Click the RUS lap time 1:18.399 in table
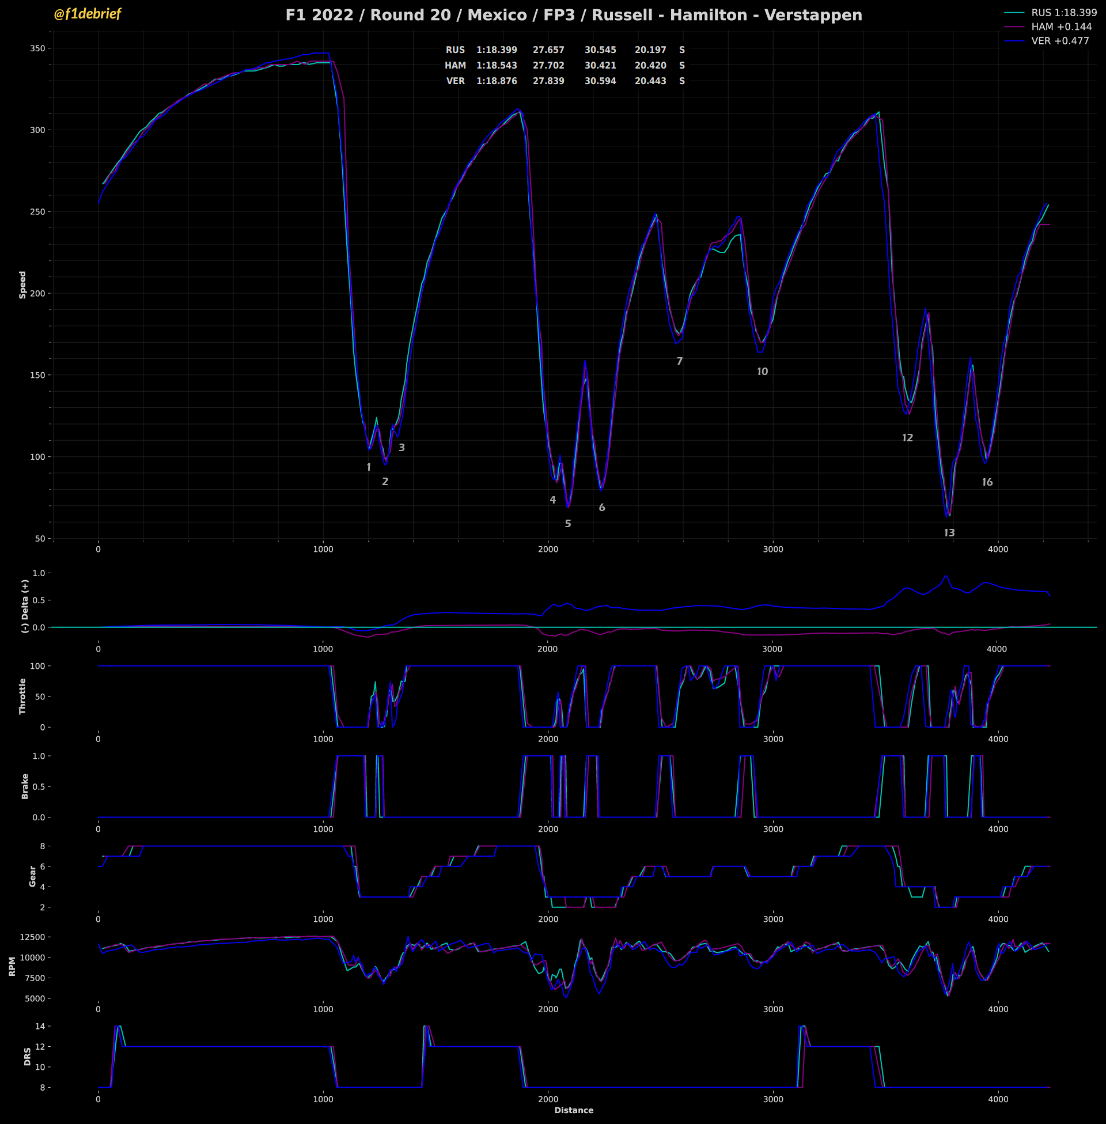1106x1124 pixels. pos(496,50)
